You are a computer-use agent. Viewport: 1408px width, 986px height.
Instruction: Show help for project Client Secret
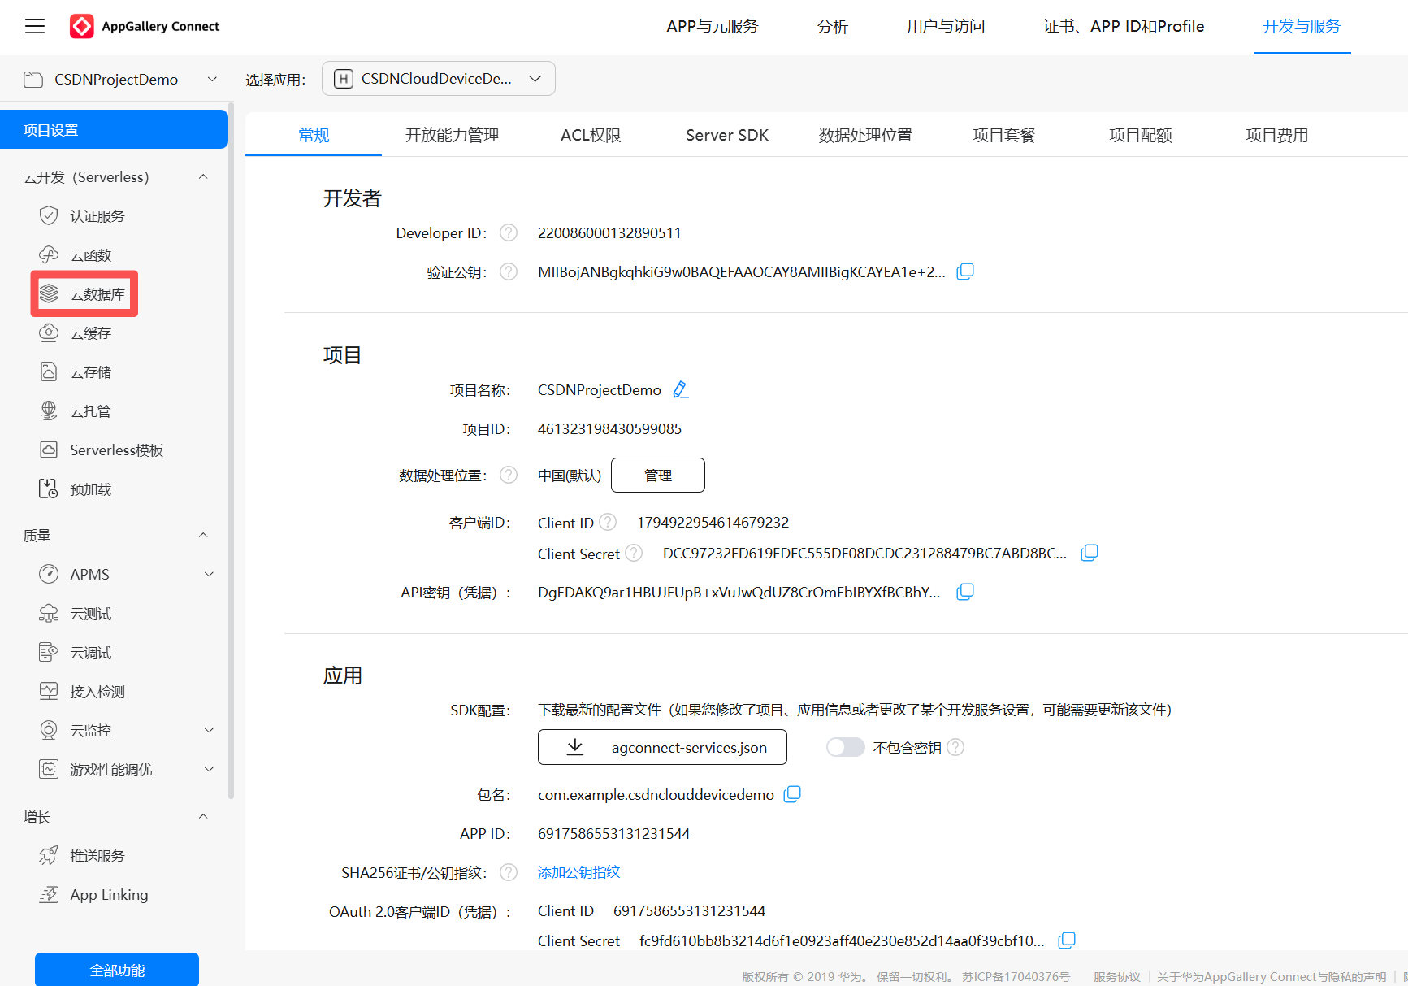pyautogui.click(x=634, y=553)
